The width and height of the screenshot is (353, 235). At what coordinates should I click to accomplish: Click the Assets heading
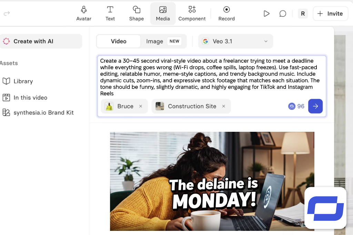click(9, 63)
